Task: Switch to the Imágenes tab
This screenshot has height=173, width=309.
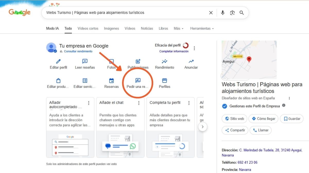Action: 111,28
